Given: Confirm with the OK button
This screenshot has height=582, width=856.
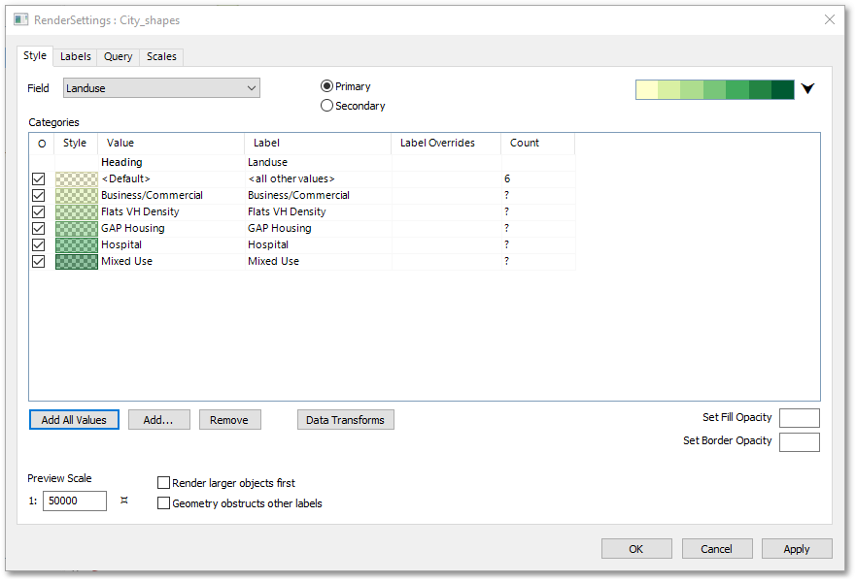Looking at the screenshot, I should coord(636,549).
